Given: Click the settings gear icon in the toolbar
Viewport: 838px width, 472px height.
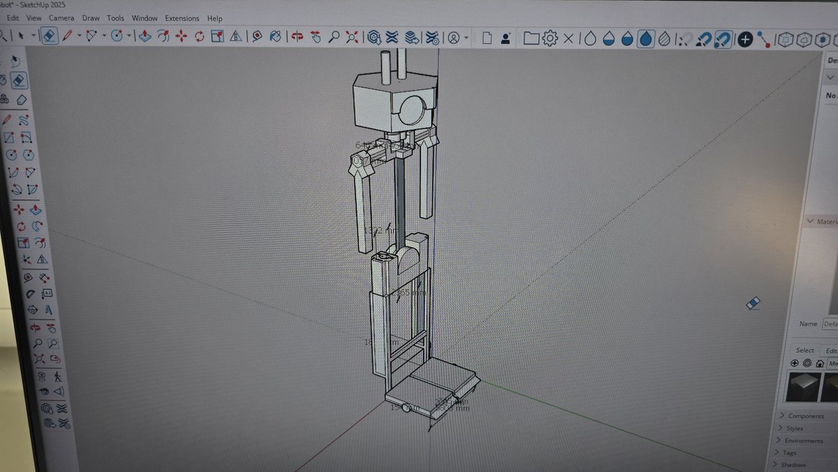Looking at the screenshot, I should (550, 38).
